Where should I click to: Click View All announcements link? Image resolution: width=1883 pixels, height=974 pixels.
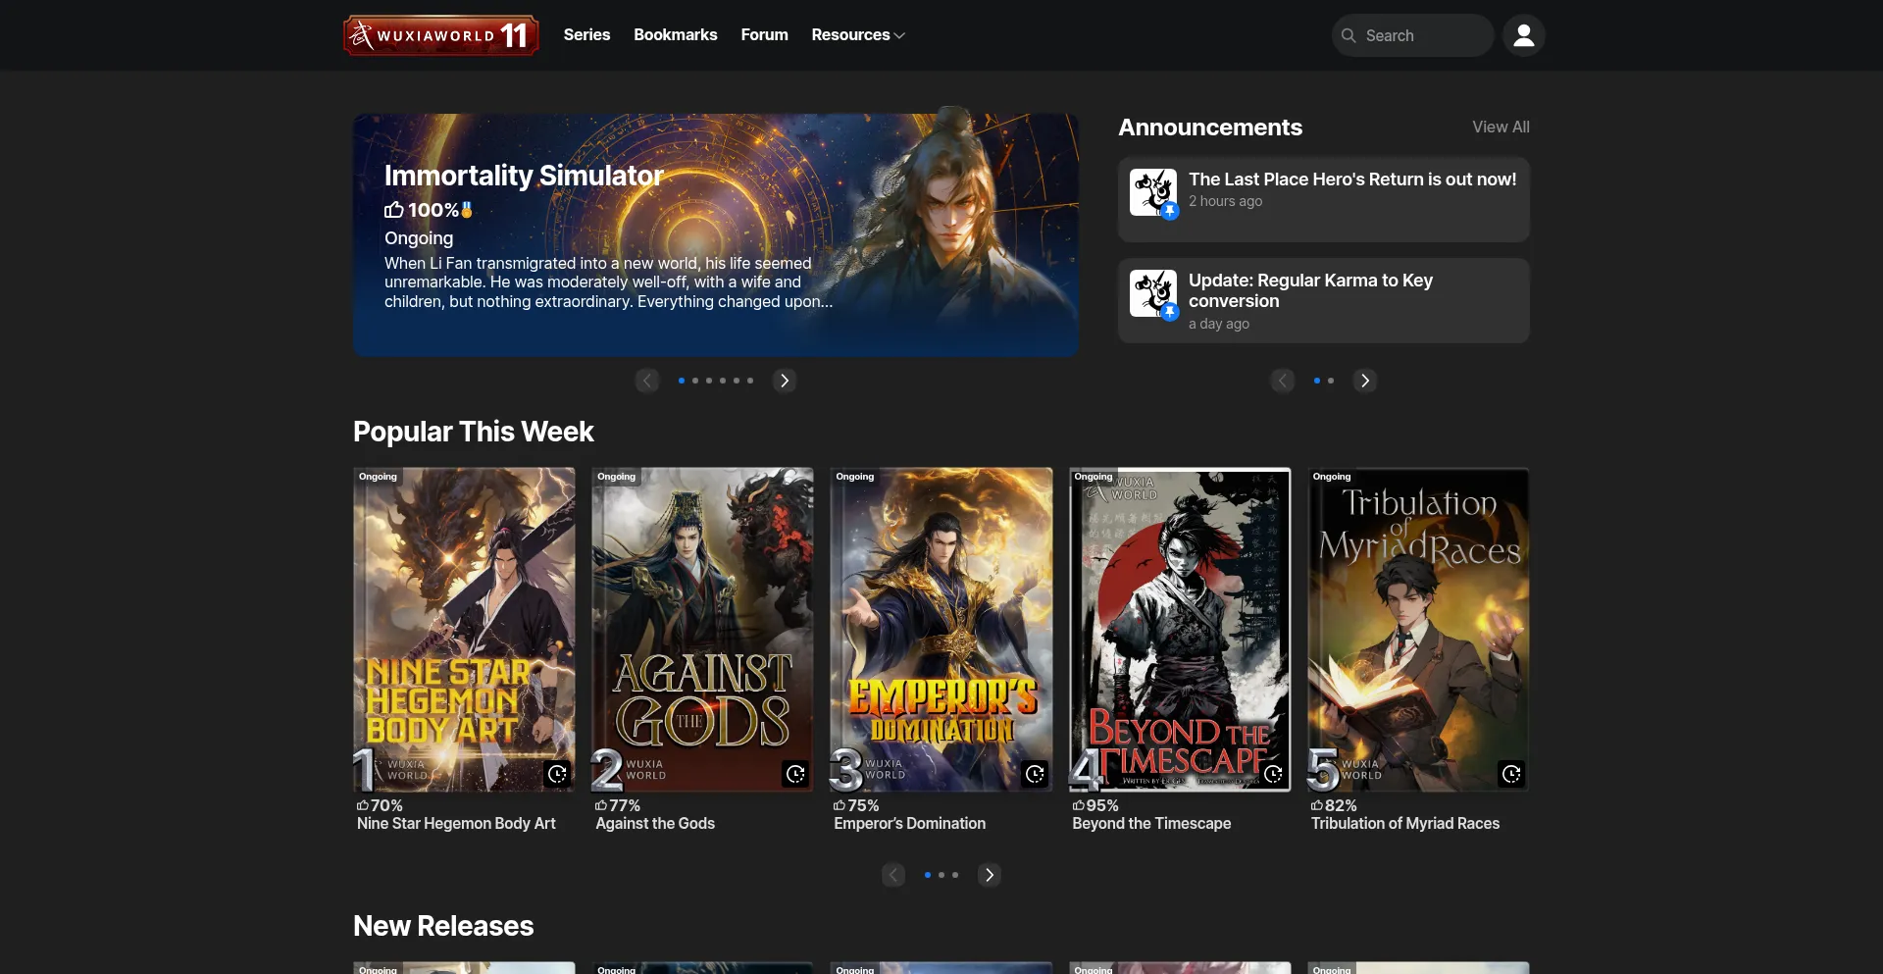point(1500,128)
